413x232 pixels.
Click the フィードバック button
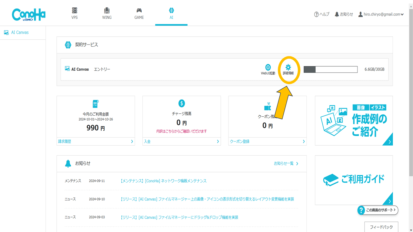[381, 227]
